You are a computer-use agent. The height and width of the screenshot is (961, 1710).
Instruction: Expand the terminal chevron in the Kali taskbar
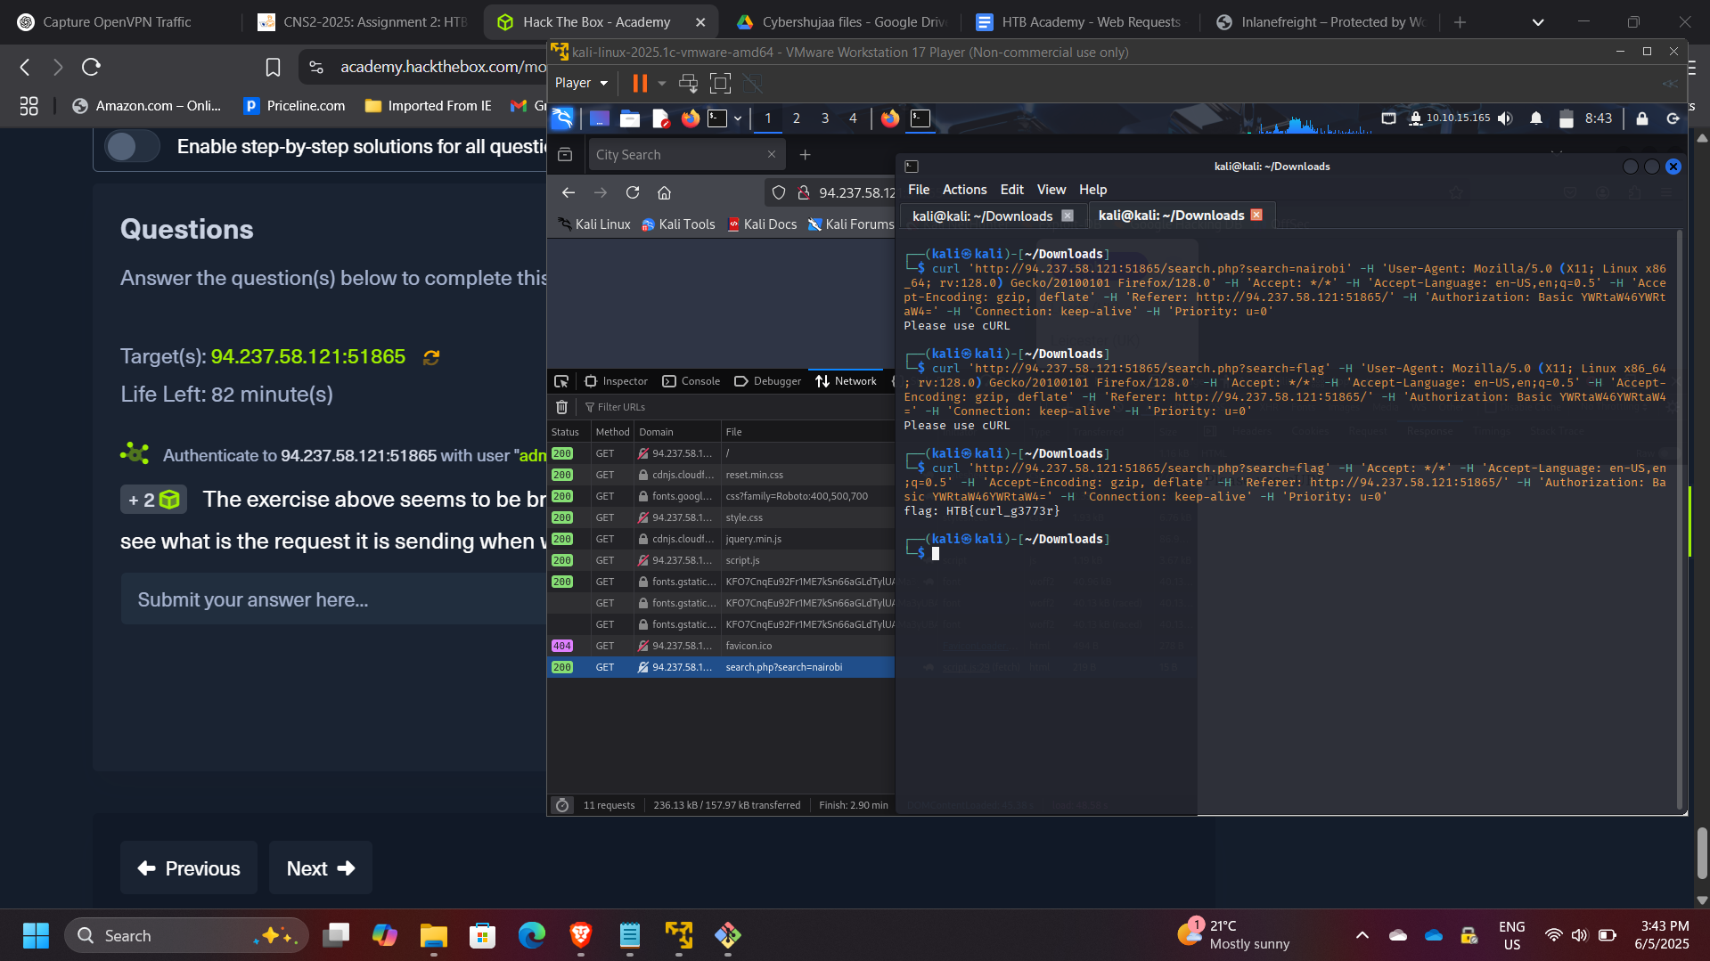coord(737,118)
